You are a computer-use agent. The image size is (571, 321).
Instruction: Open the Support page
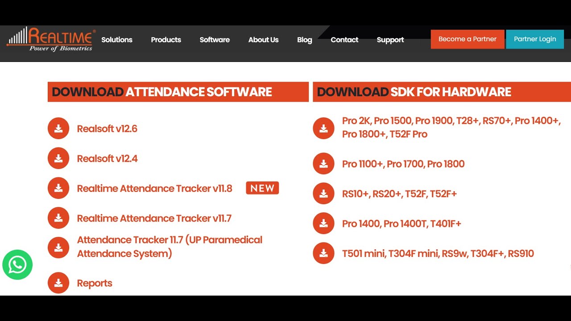coord(390,40)
